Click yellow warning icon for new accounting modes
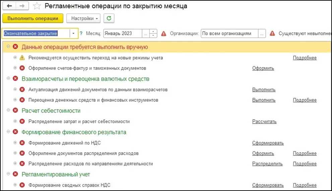The height and width of the screenshot is (191, 332). point(22,58)
